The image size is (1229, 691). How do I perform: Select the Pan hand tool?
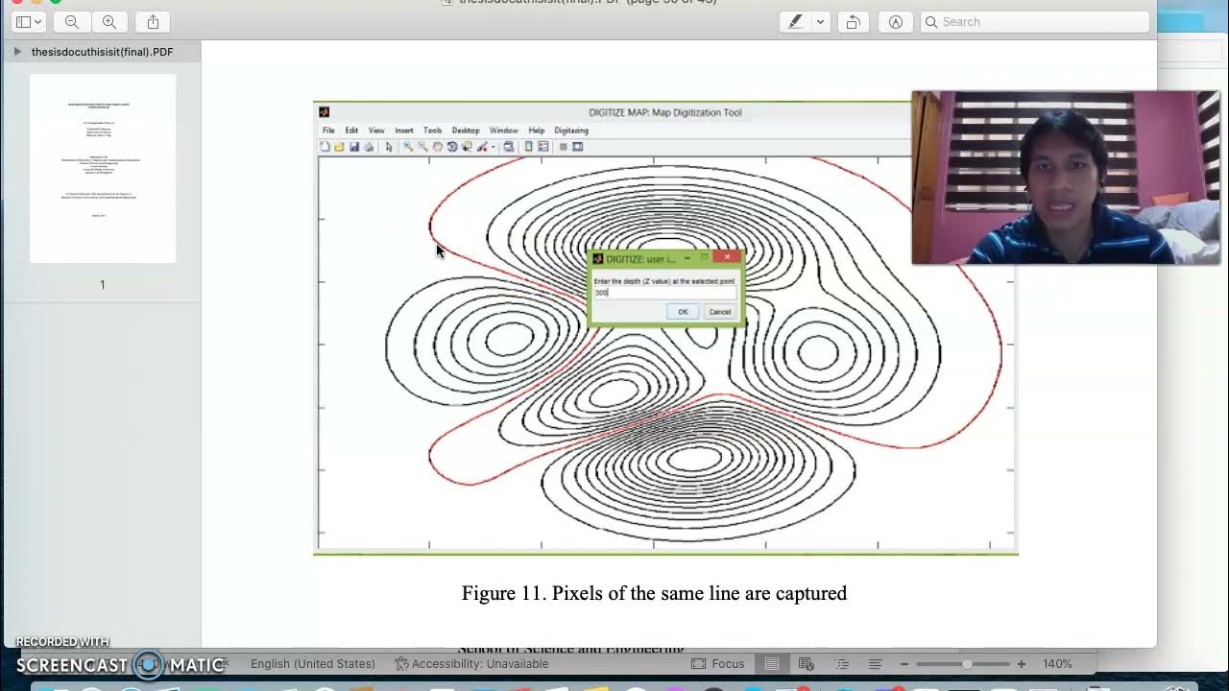437,147
